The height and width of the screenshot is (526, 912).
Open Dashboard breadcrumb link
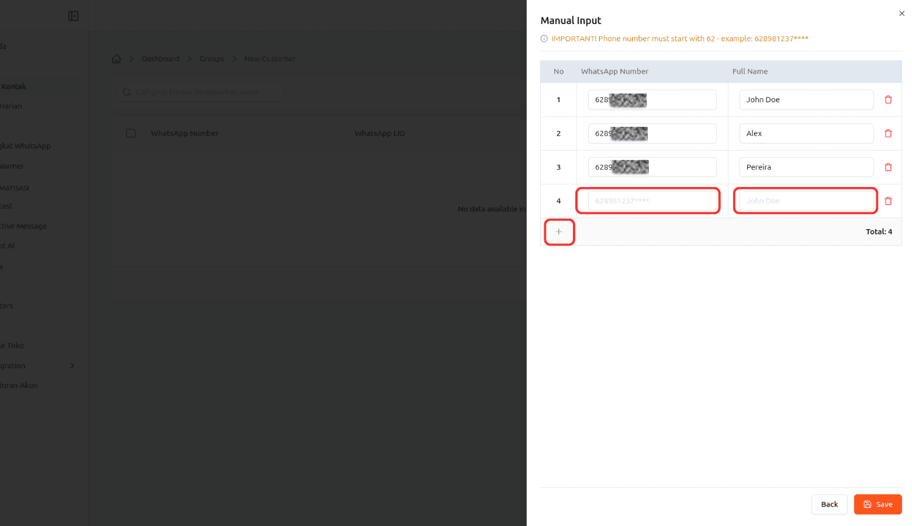click(x=160, y=59)
